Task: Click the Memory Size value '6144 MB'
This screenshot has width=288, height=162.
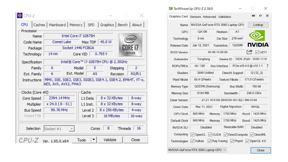Action: coord(203,93)
